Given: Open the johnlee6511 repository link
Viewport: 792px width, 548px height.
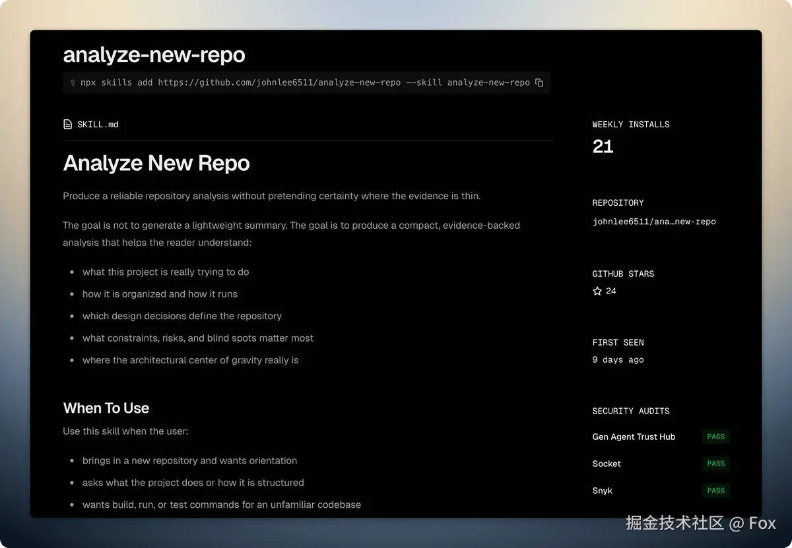Looking at the screenshot, I should point(653,222).
